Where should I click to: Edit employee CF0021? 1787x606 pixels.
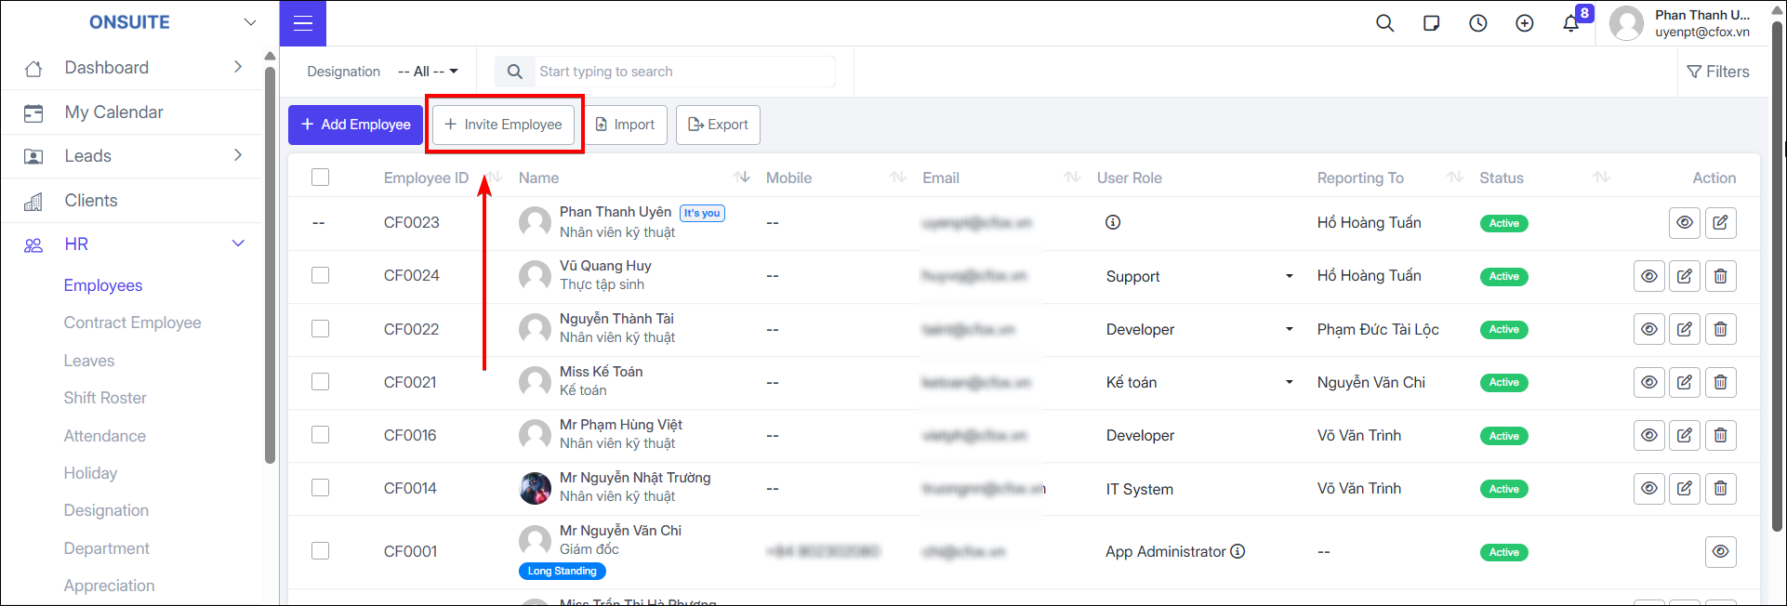coord(1685,382)
